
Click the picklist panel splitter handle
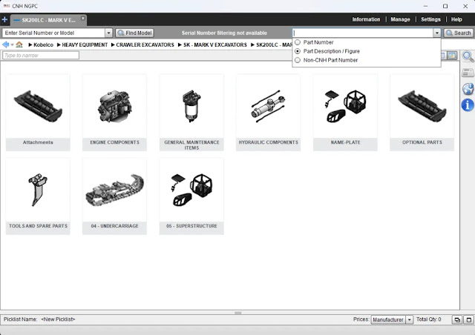(x=237, y=313)
